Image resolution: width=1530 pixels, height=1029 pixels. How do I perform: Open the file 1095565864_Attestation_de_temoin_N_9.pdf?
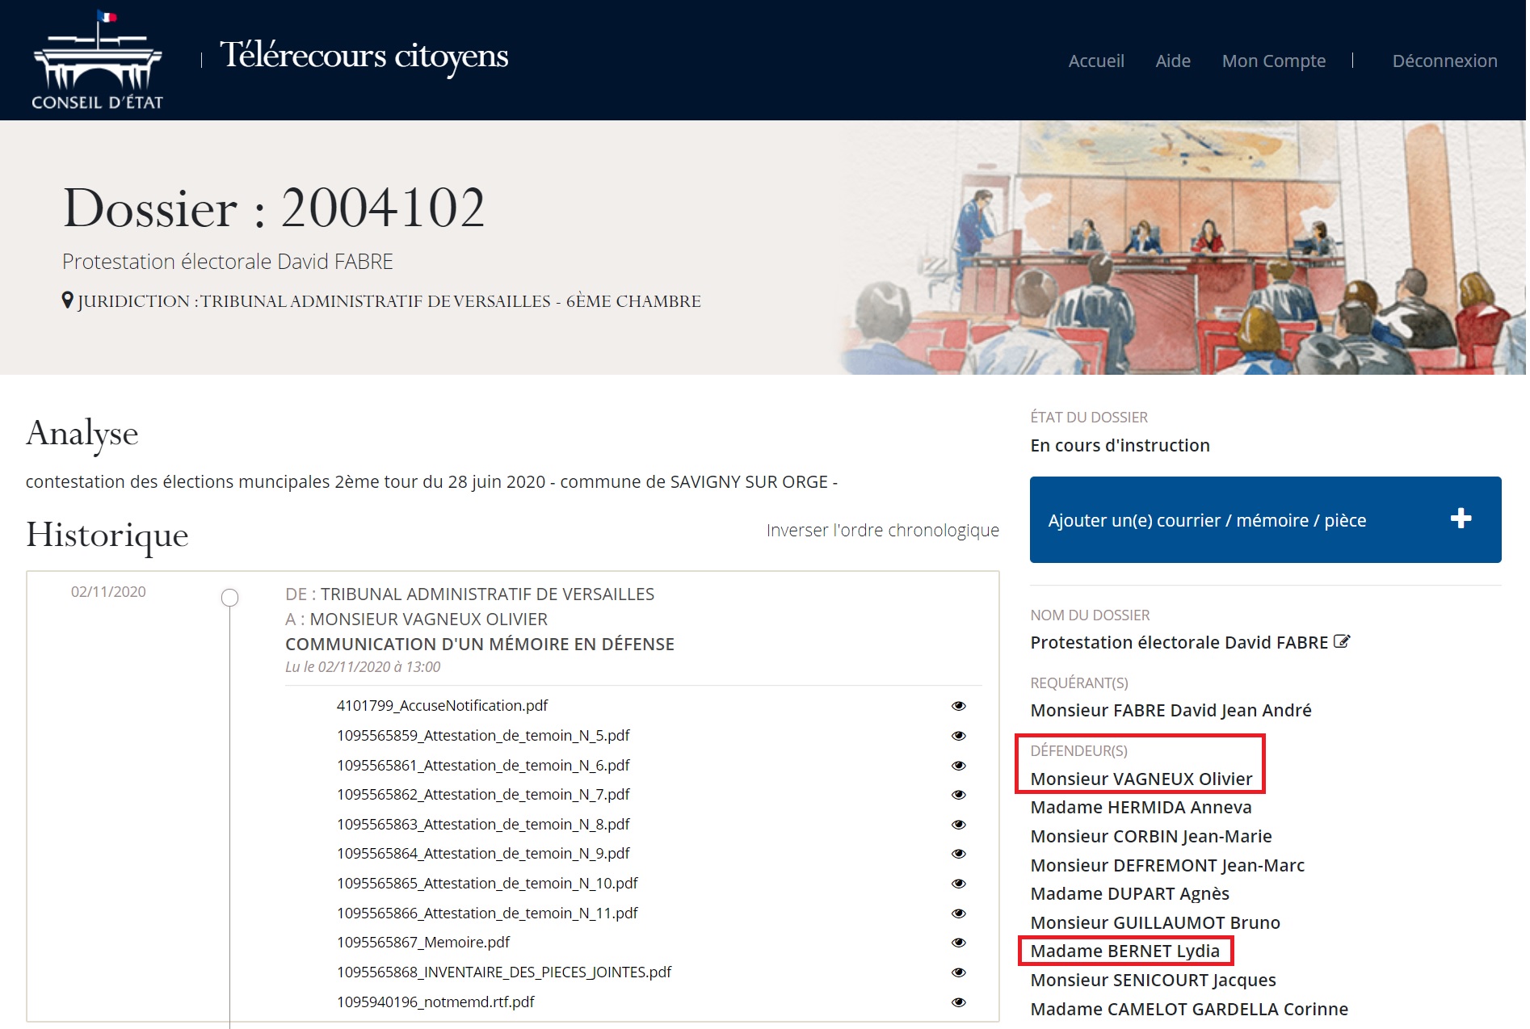point(483,854)
